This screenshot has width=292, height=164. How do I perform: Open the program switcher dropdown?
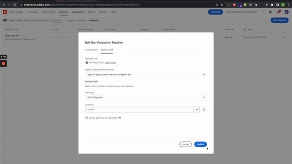click(x=51, y=20)
